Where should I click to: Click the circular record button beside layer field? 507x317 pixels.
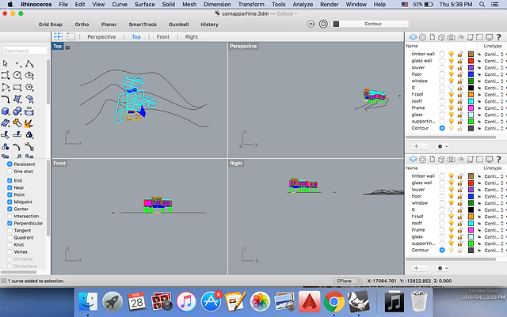click(x=323, y=24)
